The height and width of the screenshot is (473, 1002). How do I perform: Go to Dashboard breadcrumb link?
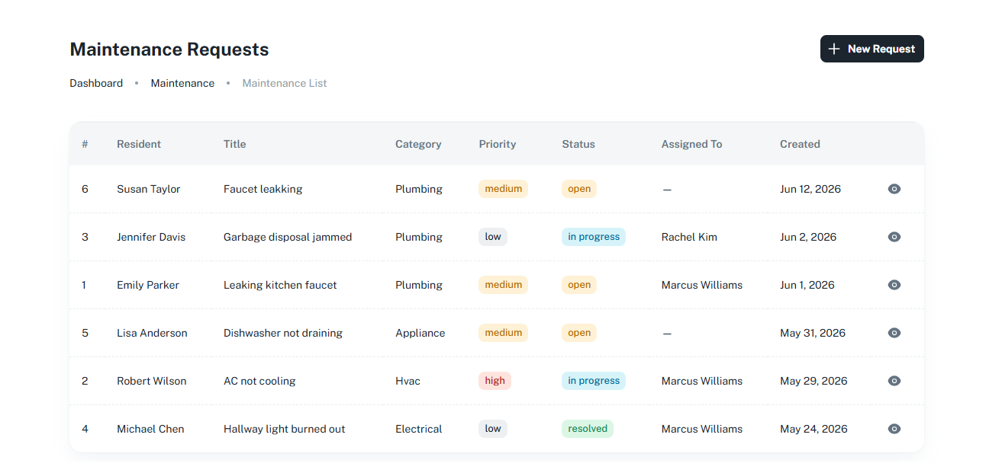pos(96,83)
